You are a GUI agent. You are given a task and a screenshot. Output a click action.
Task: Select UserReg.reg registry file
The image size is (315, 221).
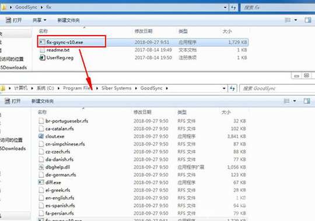click(x=60, y=58)
